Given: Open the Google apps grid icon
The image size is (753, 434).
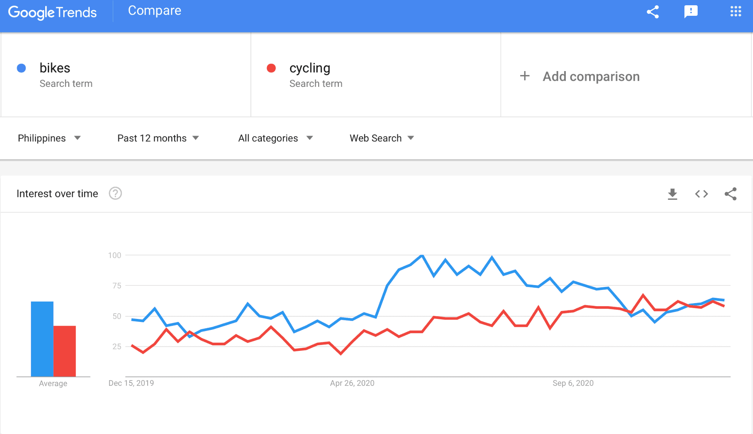Looking at the screenshot, I should click(x=736, y=11).
